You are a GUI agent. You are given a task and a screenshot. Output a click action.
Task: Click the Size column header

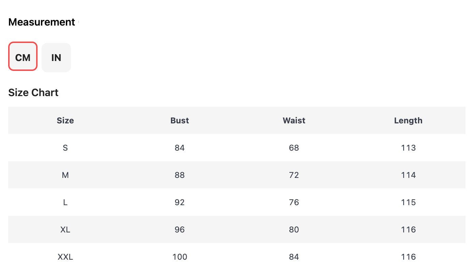point(65,120)
